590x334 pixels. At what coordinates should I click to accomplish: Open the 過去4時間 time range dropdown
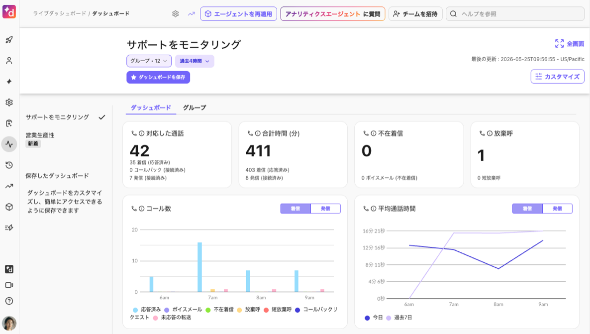coord(195,61)
